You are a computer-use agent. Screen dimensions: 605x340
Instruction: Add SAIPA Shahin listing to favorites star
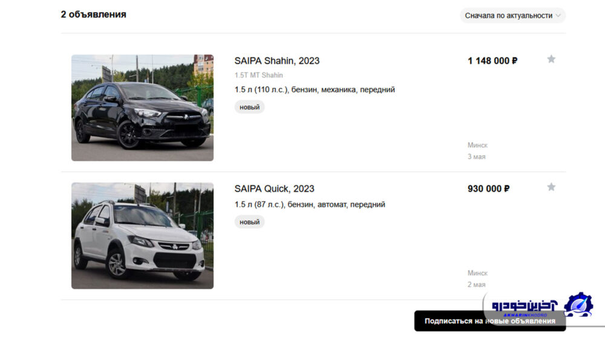click(551, 59)
